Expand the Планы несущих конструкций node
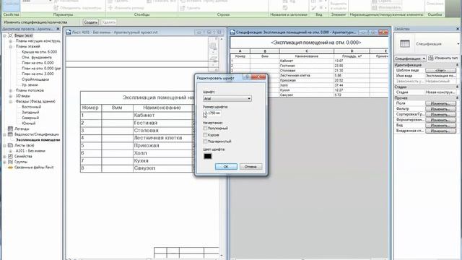The image size is (462, 260). click(x=10, y=41)
